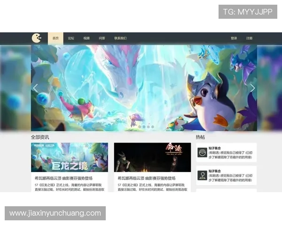The width and height of the screenshot is (282, 225).
Task: Click the Pac-Man site logo
Action: point(37,38)
